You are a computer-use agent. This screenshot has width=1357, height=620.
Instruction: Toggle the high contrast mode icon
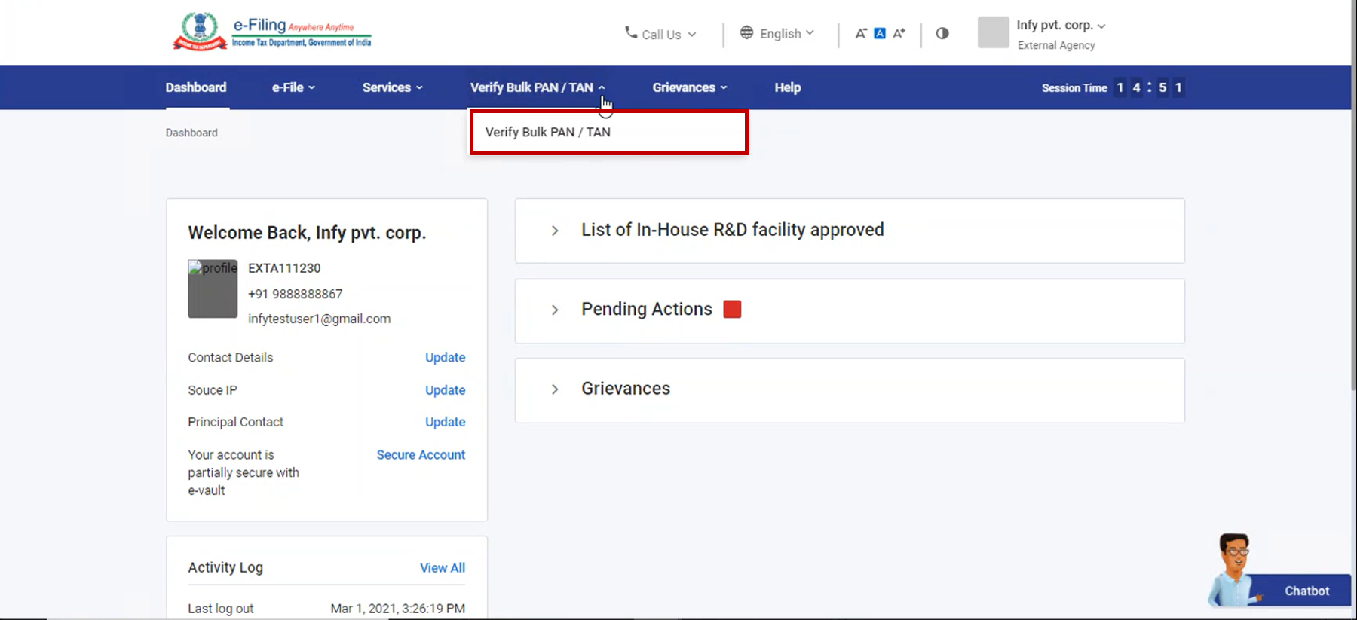(x=942, y=33)
